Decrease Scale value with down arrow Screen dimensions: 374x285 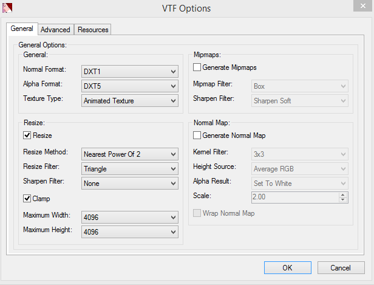(x=343, y=199)
